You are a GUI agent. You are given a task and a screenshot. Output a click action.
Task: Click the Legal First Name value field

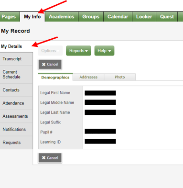100,93
